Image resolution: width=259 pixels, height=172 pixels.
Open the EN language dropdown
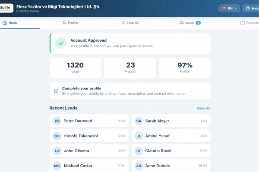(x=229, y=8)
